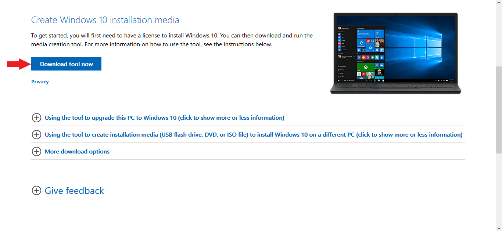Open 'Using the tool to upgrade this PC' link
This screenshot has width=502, height=231.
click(164, 118)
